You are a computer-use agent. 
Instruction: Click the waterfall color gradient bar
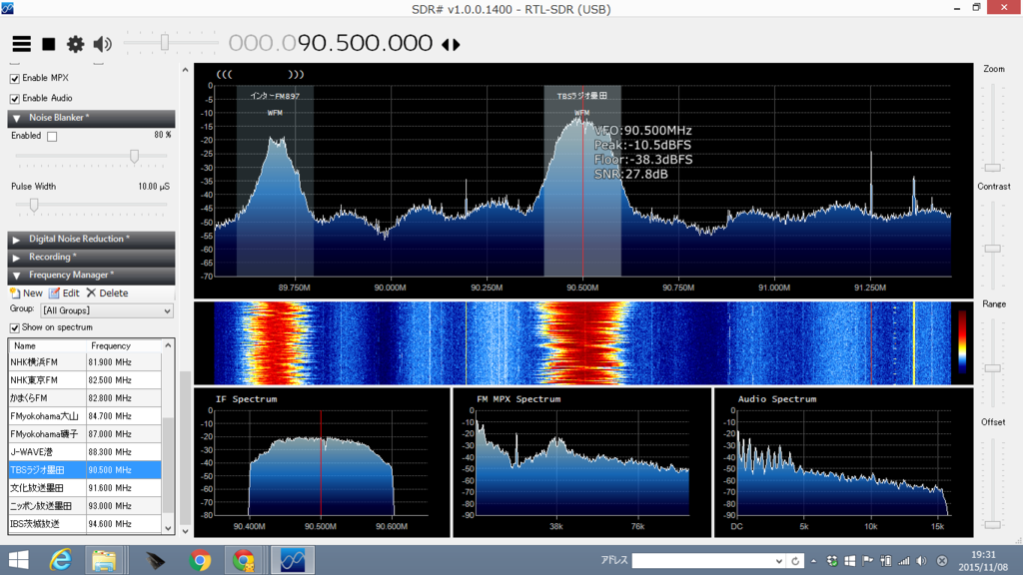click(x=962, y=342)
